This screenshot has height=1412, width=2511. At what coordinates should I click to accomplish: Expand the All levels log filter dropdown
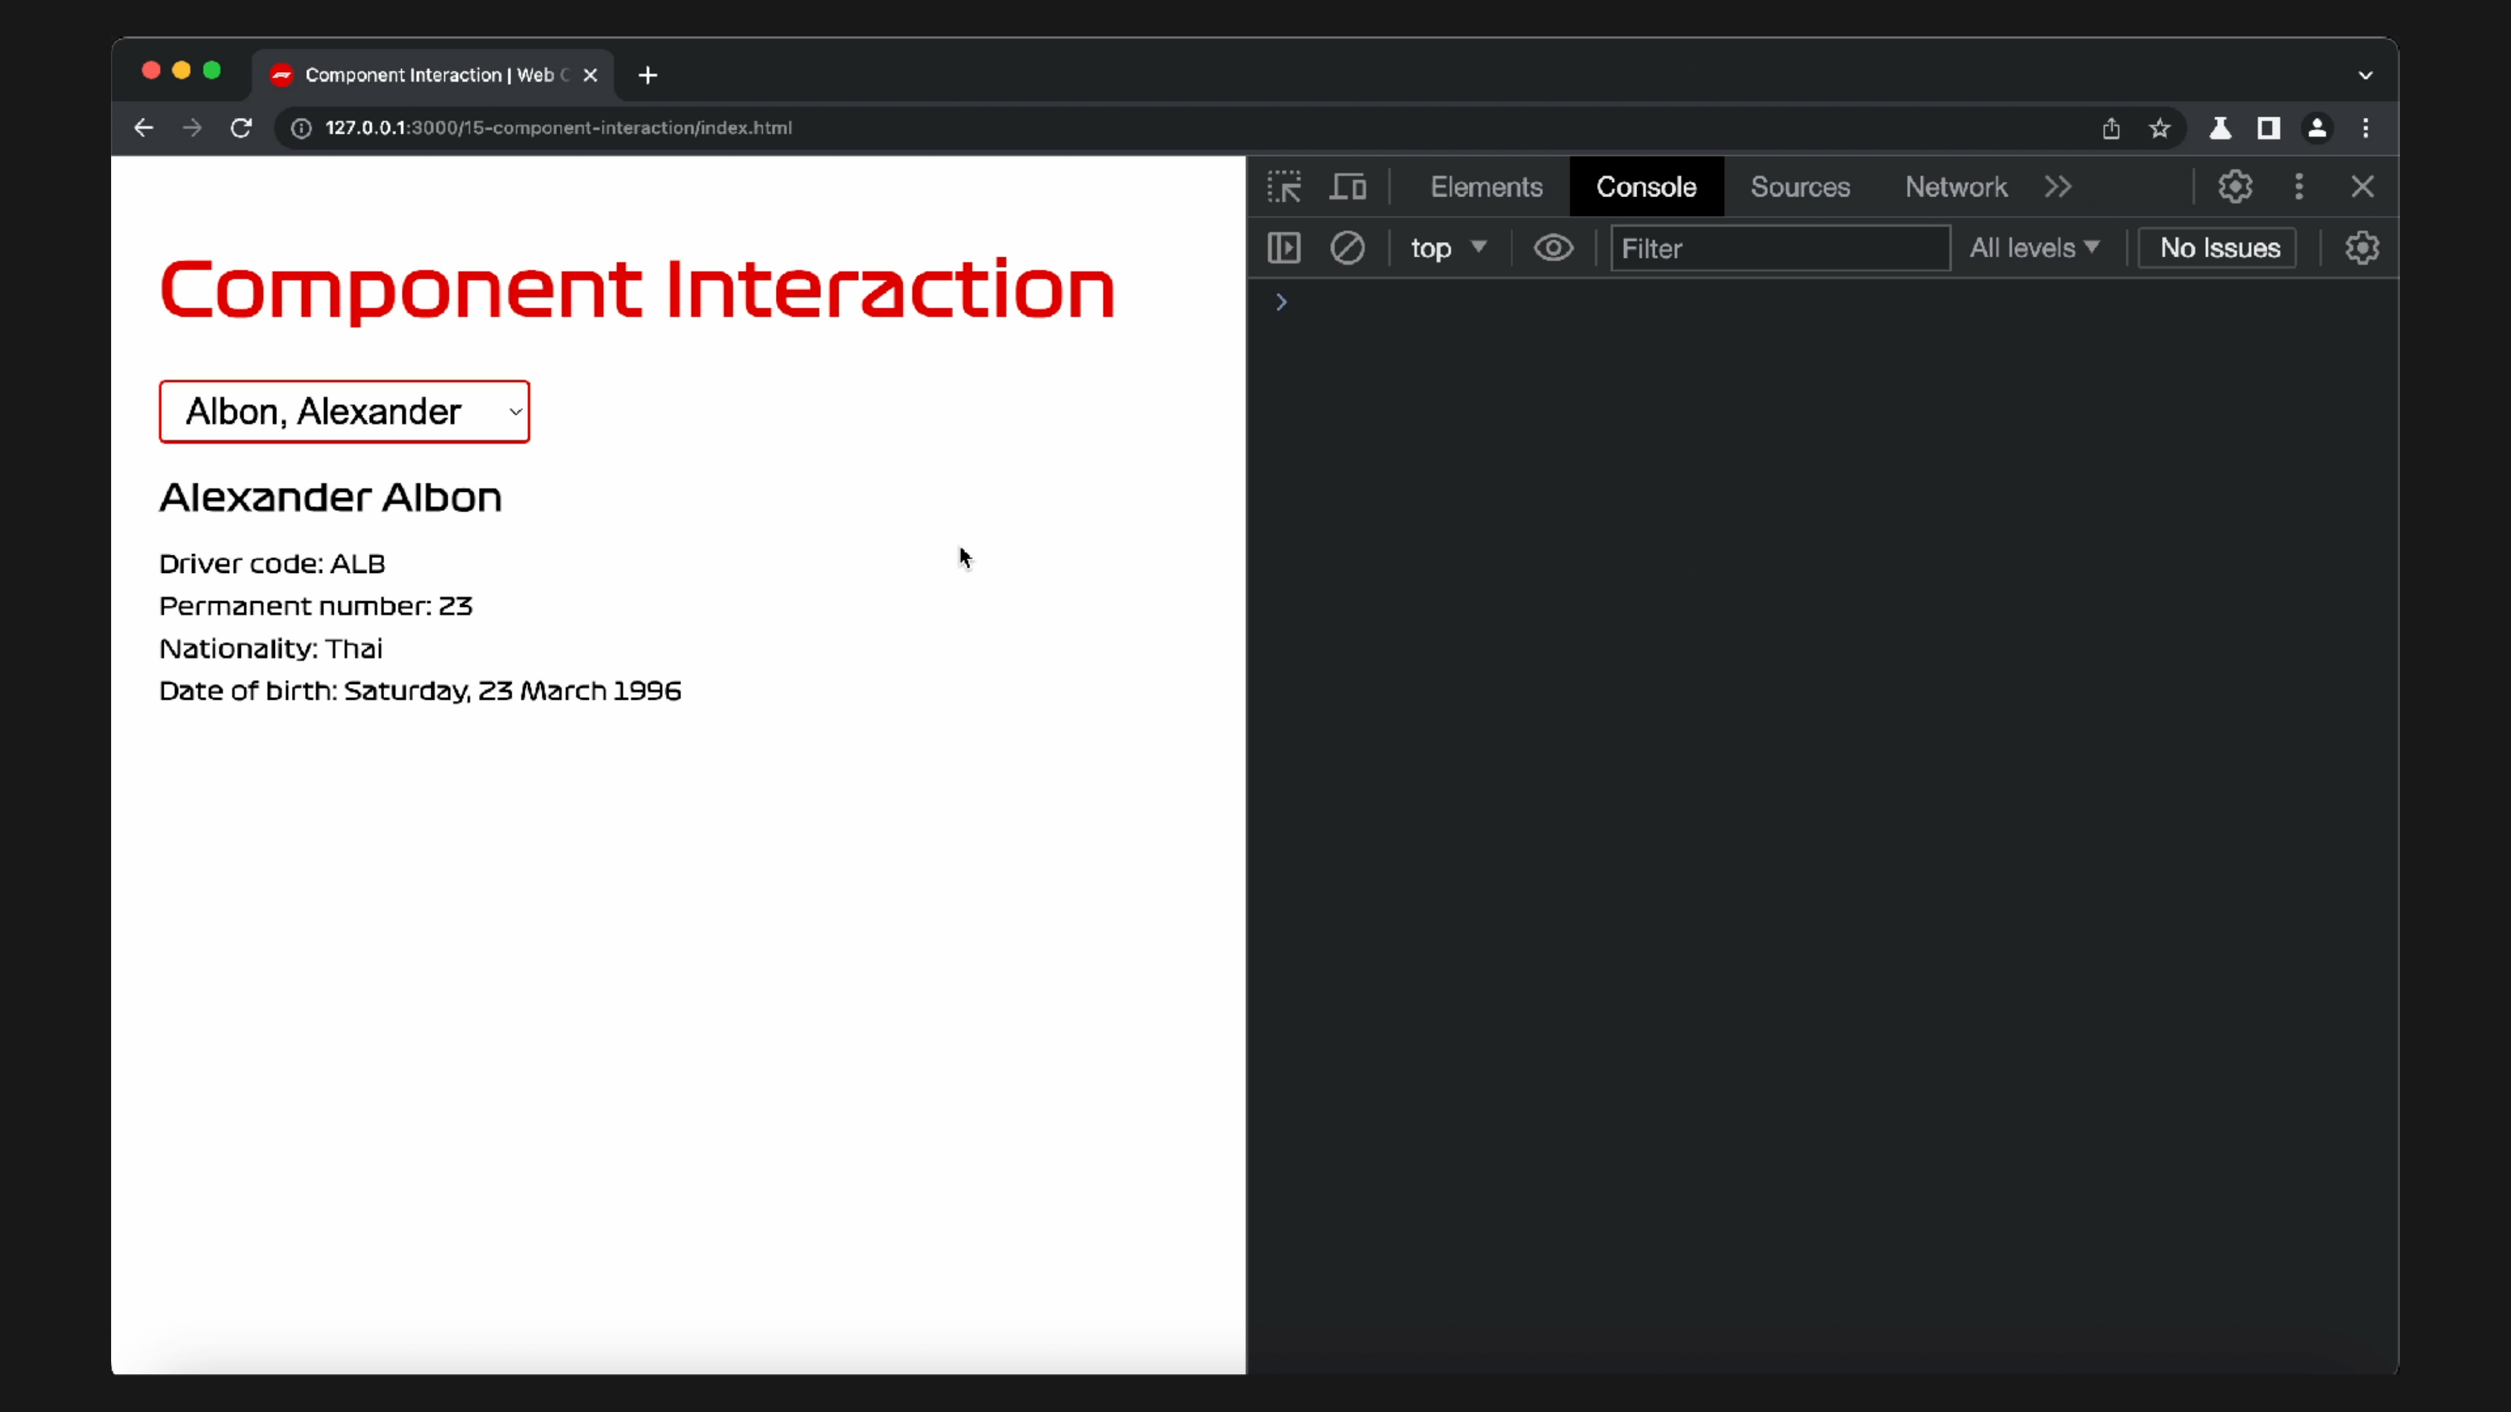[2033, 247]
